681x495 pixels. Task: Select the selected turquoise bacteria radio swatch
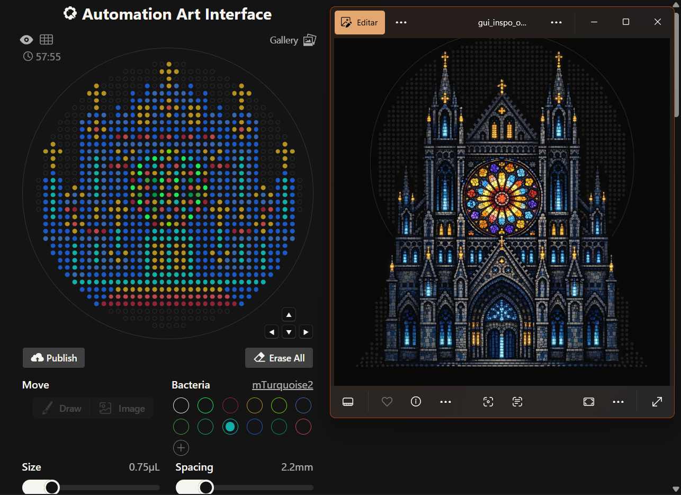coord(230,427)
